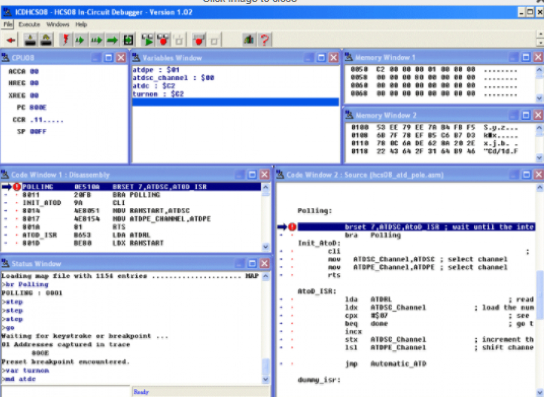Maximize the Variables Window

tap(321, 58)
